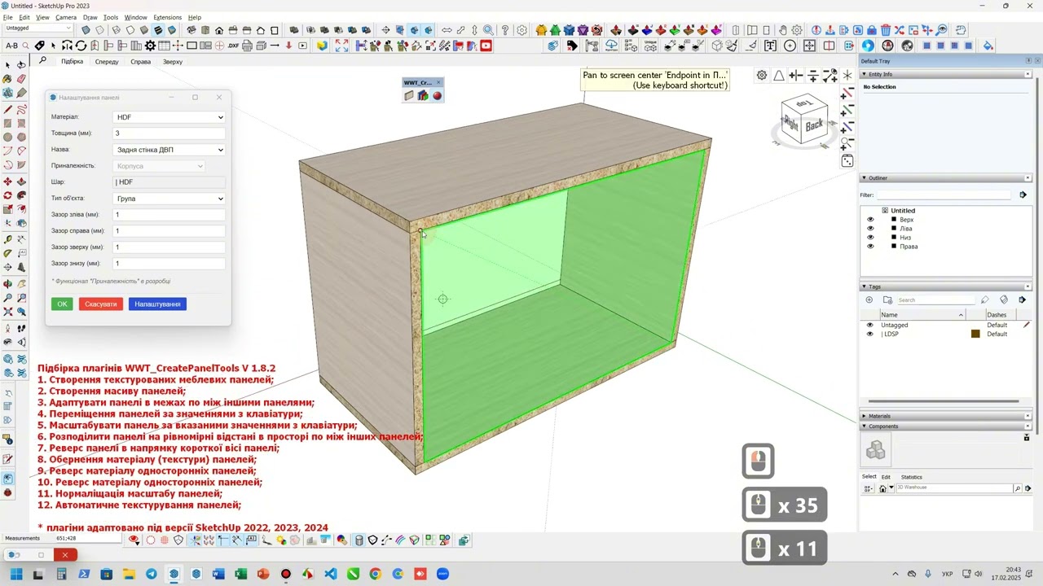The width and height of the screenshot is (1043, 586).
Task: Toggle visibility of Untagged tag
Action: 869,325
